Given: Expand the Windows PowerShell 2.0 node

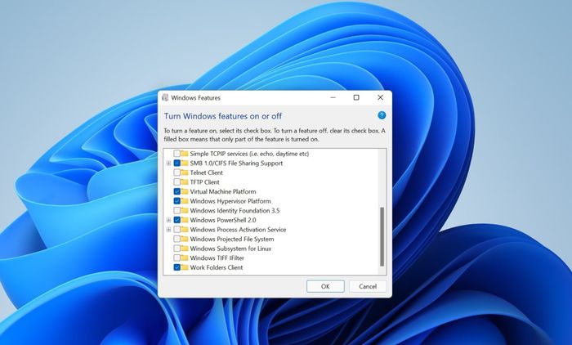Looking at the screenshot, I should point(168,220).
